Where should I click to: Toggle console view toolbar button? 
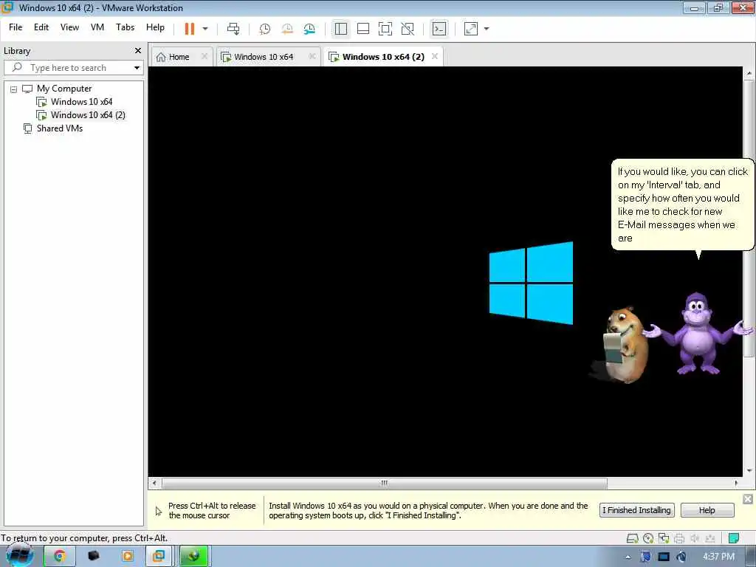[x=439, y=29]
